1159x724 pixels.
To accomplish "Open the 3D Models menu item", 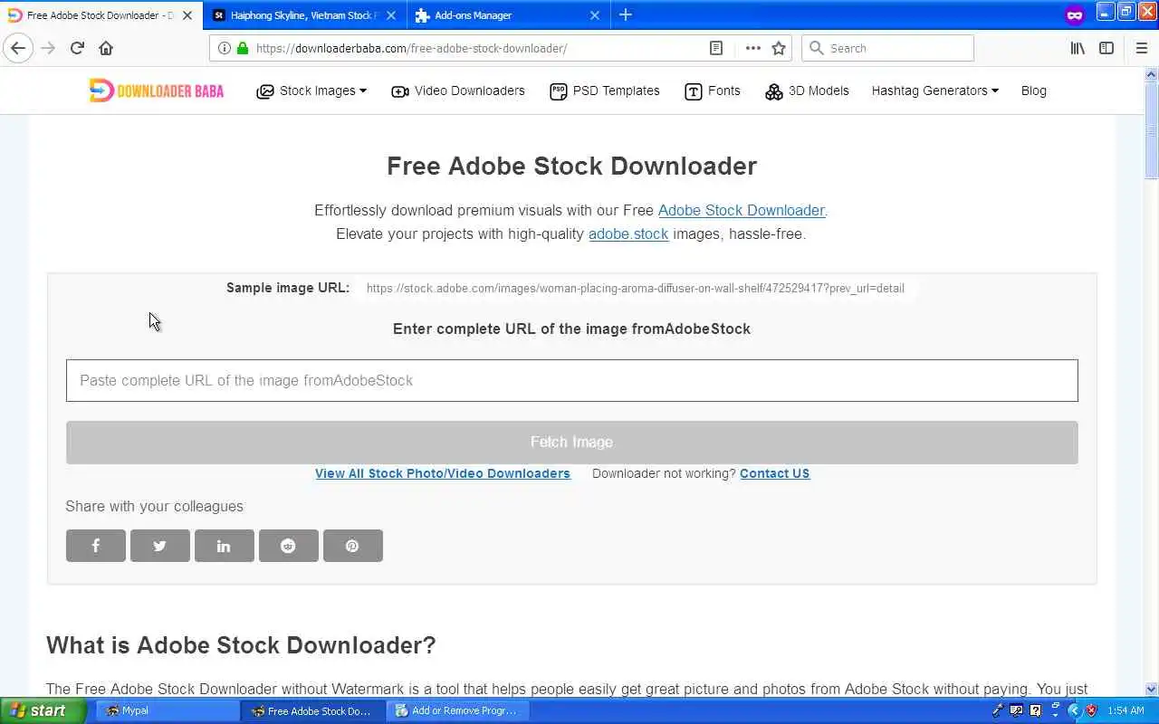I will click(x=807, y=90).
